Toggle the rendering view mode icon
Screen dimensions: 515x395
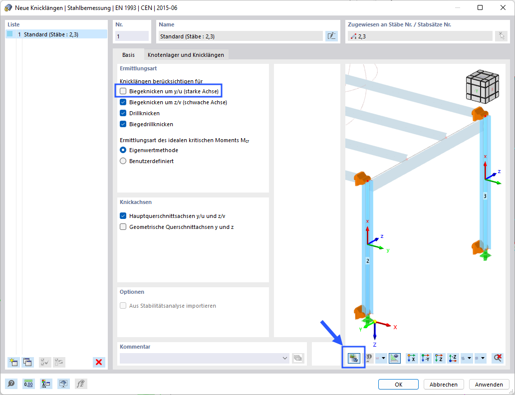click(x=354, y=358)
